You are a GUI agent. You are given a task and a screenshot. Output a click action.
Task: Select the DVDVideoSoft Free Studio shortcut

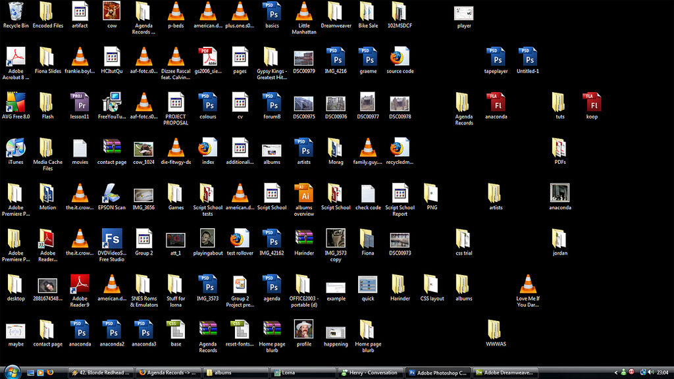pyautogui.click(x=112, y=239)
